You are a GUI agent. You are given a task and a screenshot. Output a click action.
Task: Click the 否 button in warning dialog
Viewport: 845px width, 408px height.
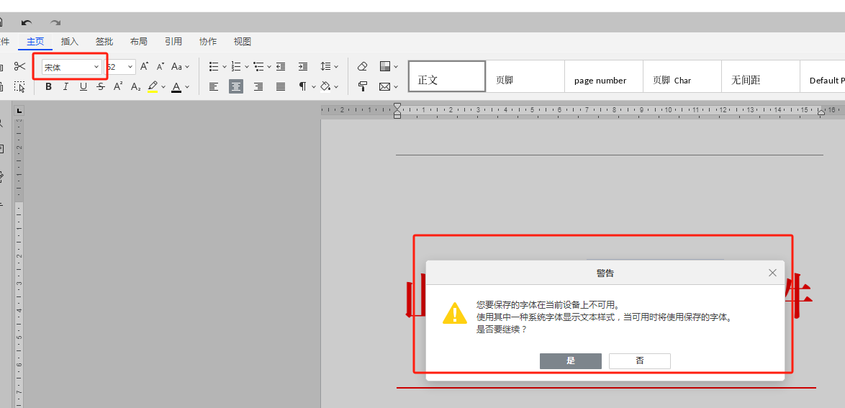coord(640,361)
